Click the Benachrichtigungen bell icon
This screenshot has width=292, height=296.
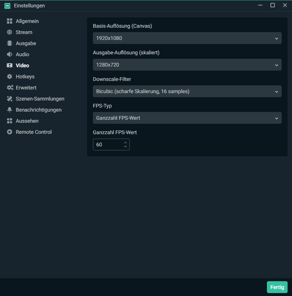(x=10, y=110)
